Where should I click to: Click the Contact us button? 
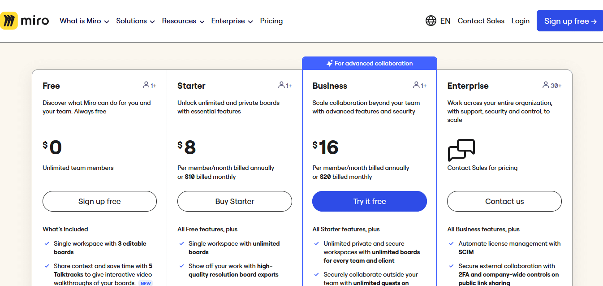point(504,201)
